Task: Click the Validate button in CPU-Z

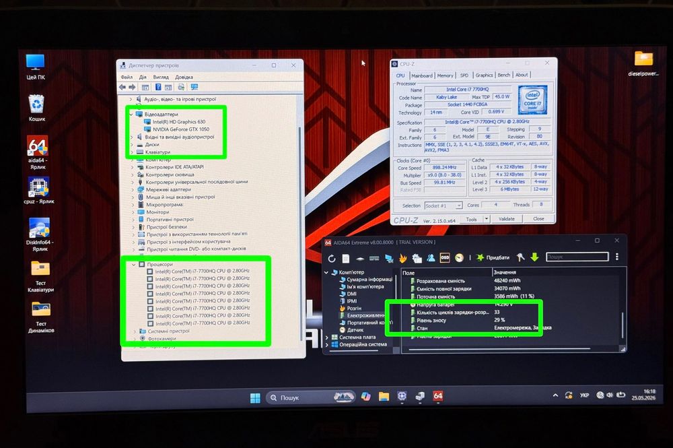Action: tap(507, 219)
